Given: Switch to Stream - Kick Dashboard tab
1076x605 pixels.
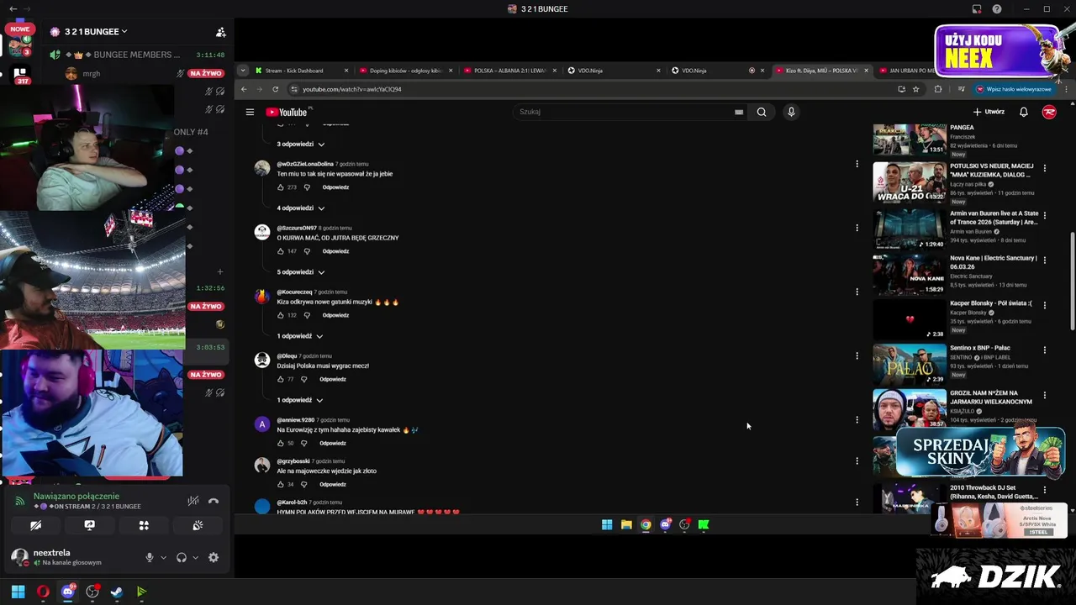Looking at the screenshot, I should tap(294, 71).
